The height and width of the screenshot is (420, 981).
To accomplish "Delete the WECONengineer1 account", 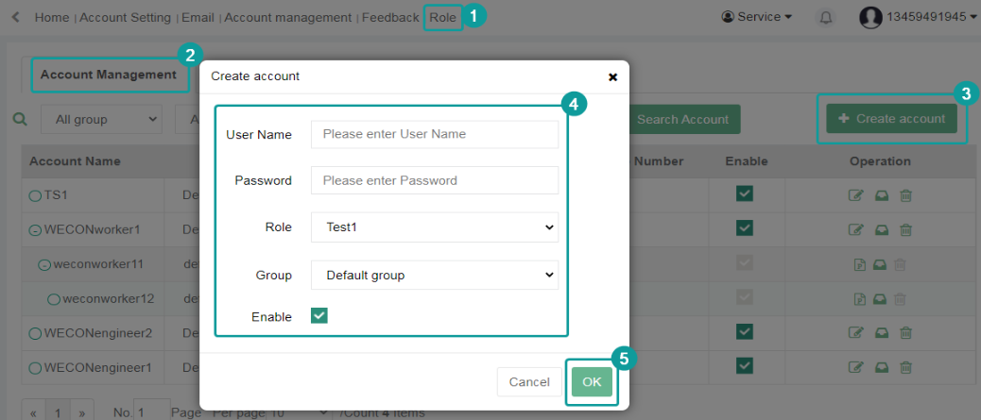I will (x=905, y=367).
